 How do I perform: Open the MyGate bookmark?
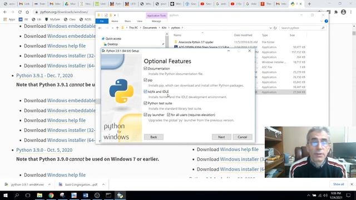pyautogui.click(x=53, y=19)
